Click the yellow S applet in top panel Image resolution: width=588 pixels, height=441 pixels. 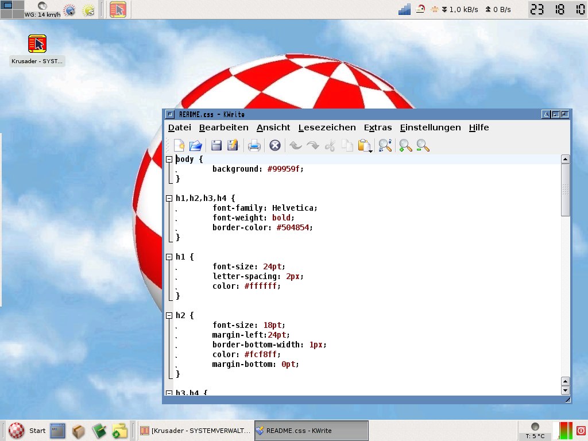(x=88, y=10)
